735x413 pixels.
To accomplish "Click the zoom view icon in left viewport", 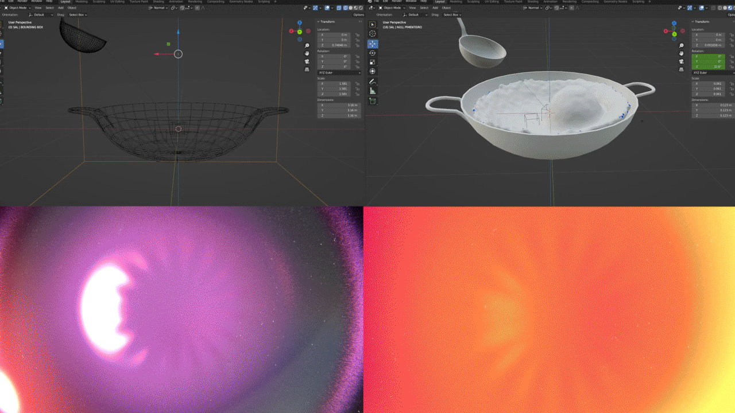I will tap(307, 45).
